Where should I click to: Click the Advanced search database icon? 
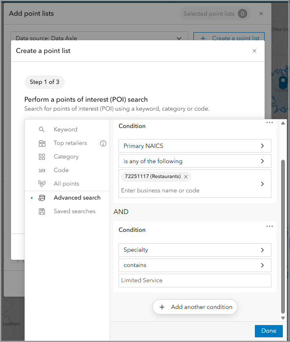(x=42, y=197)
